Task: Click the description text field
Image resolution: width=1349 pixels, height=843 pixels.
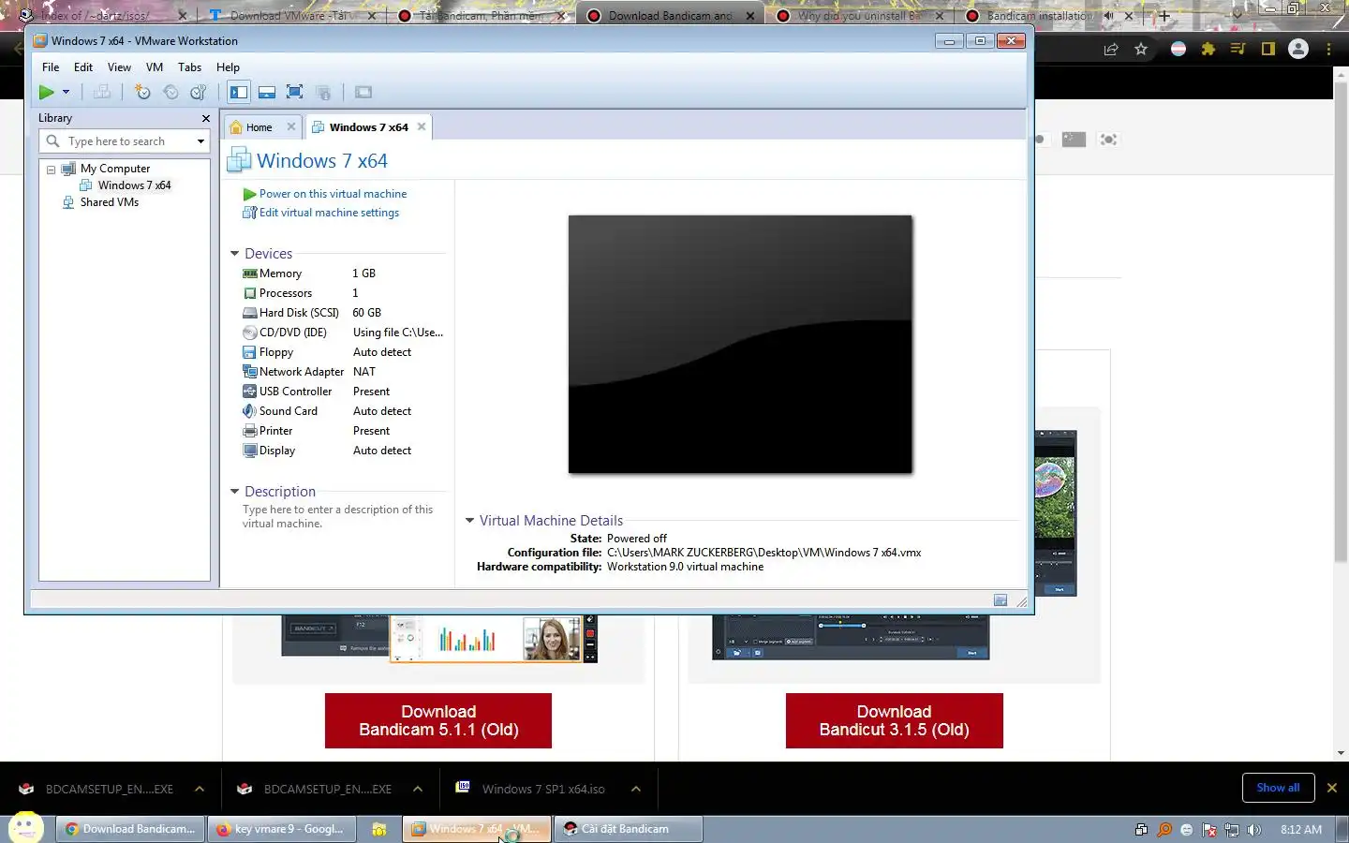Action: [x=338, y=517]
